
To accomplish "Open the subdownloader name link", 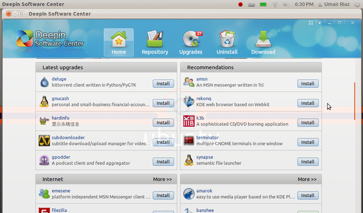I will click(69, 138).
